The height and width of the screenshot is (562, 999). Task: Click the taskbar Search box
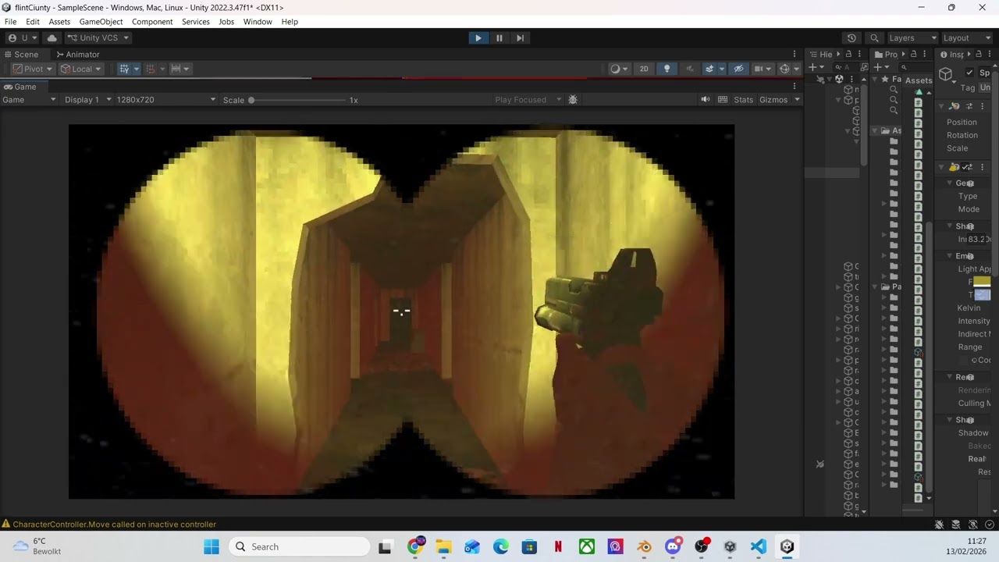[x=300, y=547]
